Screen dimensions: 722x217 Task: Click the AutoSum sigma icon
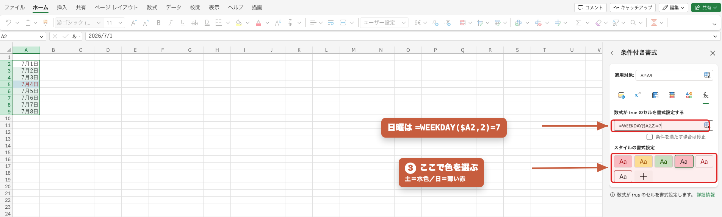pyautogui.click(x=579, y=23)
